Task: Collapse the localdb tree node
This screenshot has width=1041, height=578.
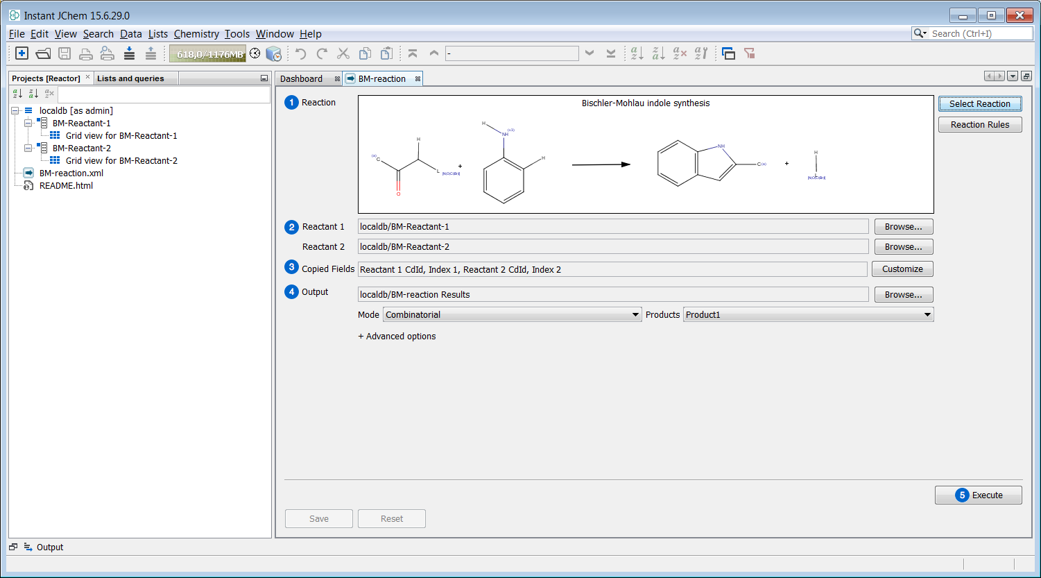Action: coord(15,111)
